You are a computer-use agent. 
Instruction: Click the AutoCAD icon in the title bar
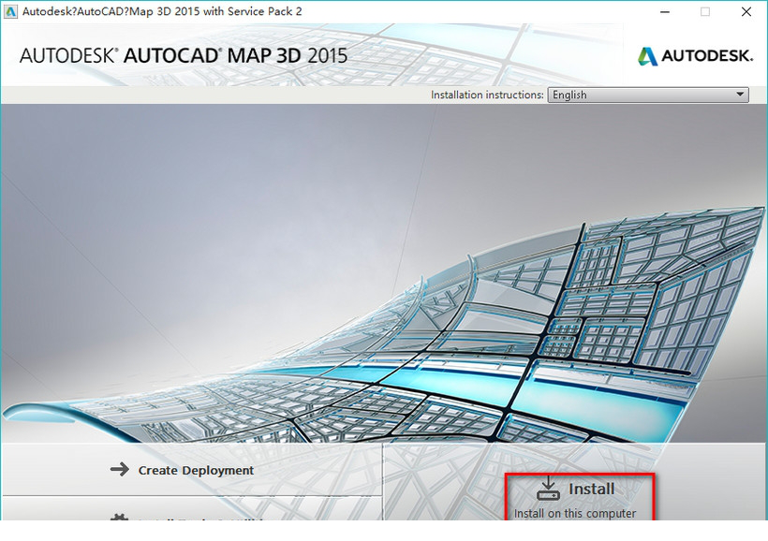click(10, 11)
